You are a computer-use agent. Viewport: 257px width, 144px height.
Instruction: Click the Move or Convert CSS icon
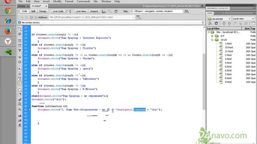point(20,109)
